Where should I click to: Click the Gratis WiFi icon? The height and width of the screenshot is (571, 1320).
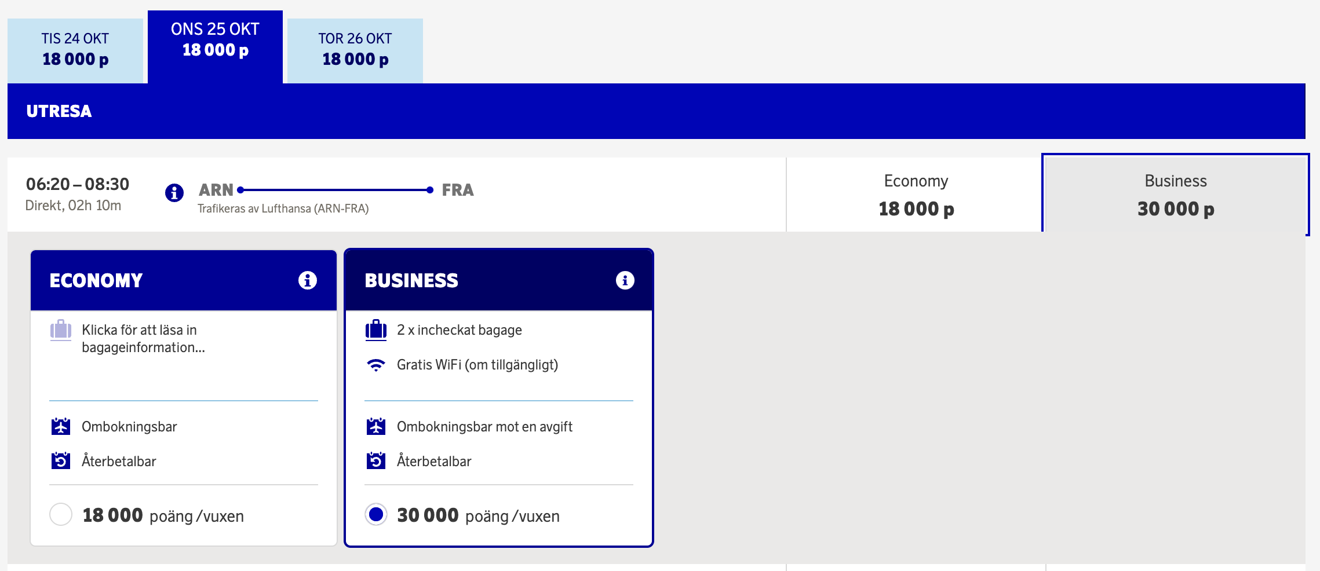click(x=376, y=365)
